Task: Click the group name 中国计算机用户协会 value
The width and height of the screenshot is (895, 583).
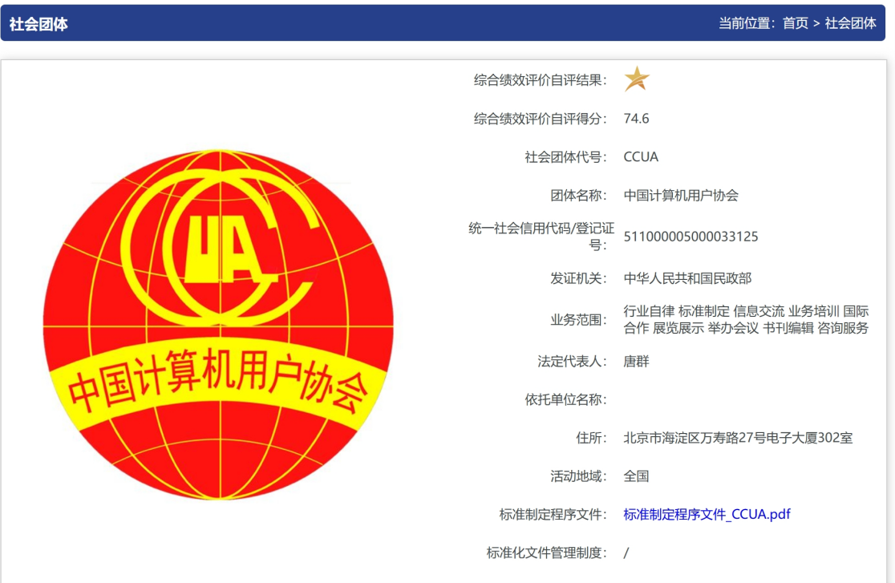Action: [x=681, y=196]
